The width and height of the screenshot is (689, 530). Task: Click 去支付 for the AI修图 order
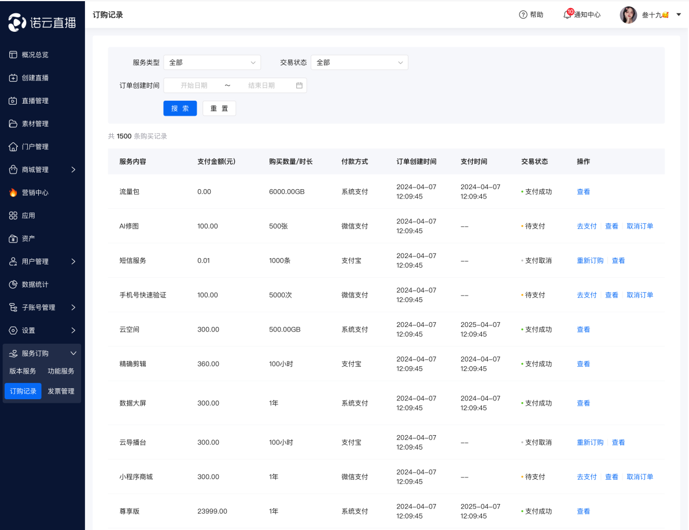[587, 226]
